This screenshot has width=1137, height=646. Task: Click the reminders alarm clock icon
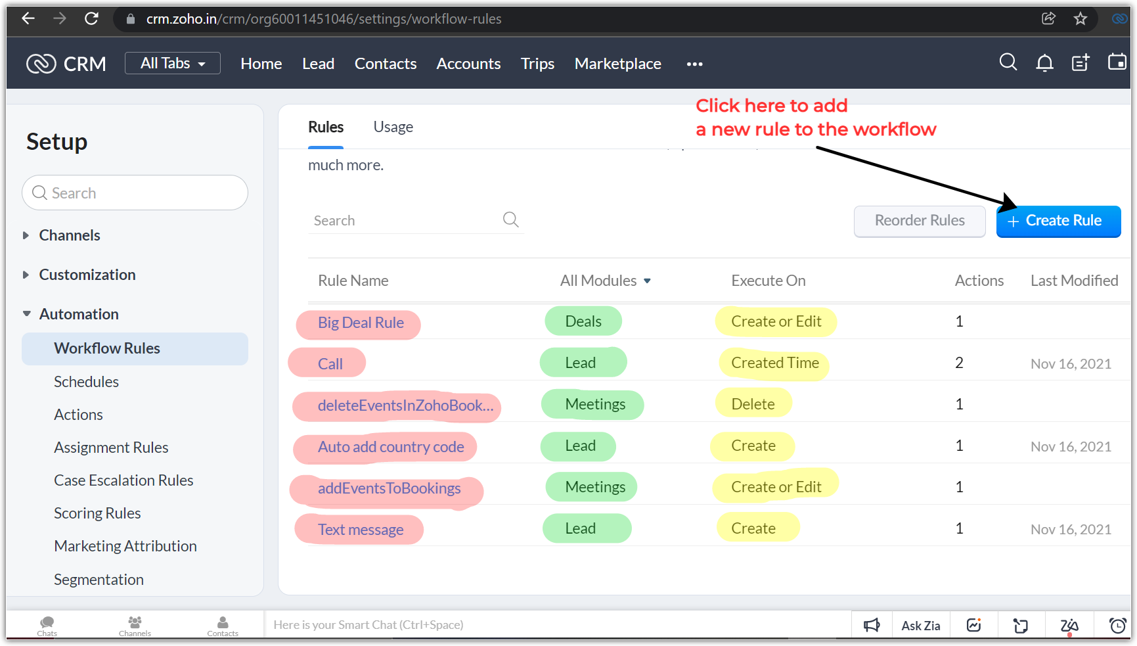(1117, 626)
